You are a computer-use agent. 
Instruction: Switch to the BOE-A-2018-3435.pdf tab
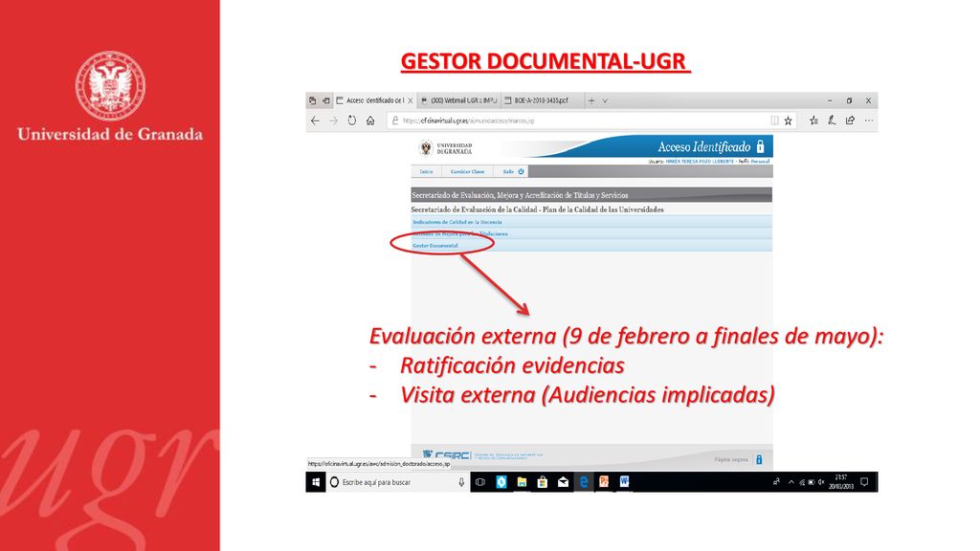click(x=542, y=100)
